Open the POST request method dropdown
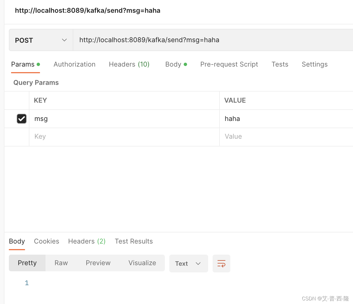353x304 pixels. pos(41,40)
